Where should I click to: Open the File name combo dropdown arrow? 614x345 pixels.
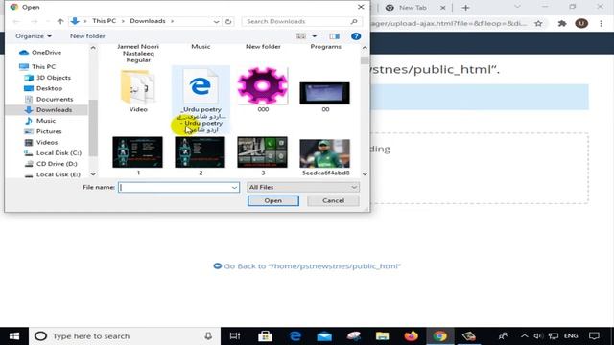(x=234, y=188)
